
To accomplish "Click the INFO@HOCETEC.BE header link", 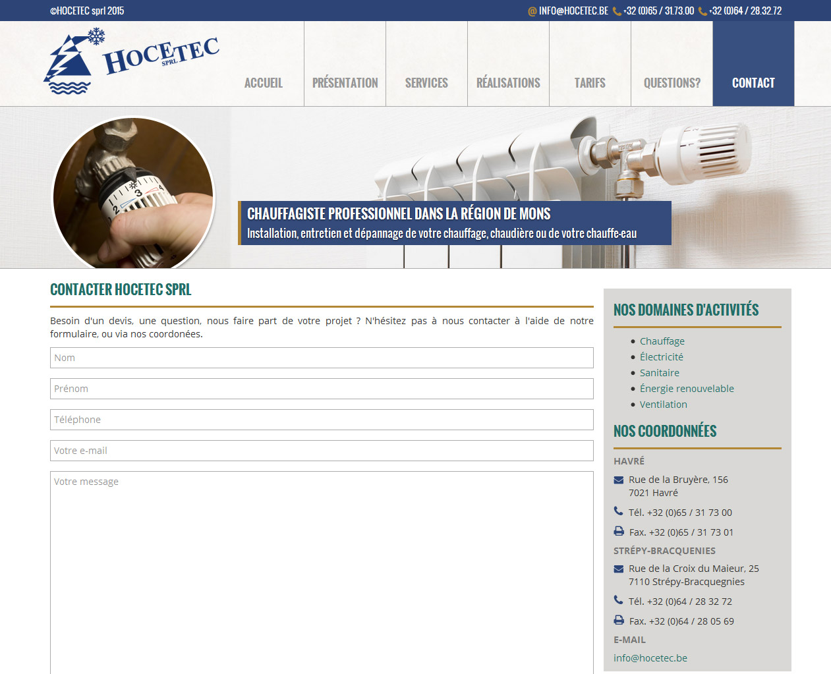I will [x=573, y=11].
